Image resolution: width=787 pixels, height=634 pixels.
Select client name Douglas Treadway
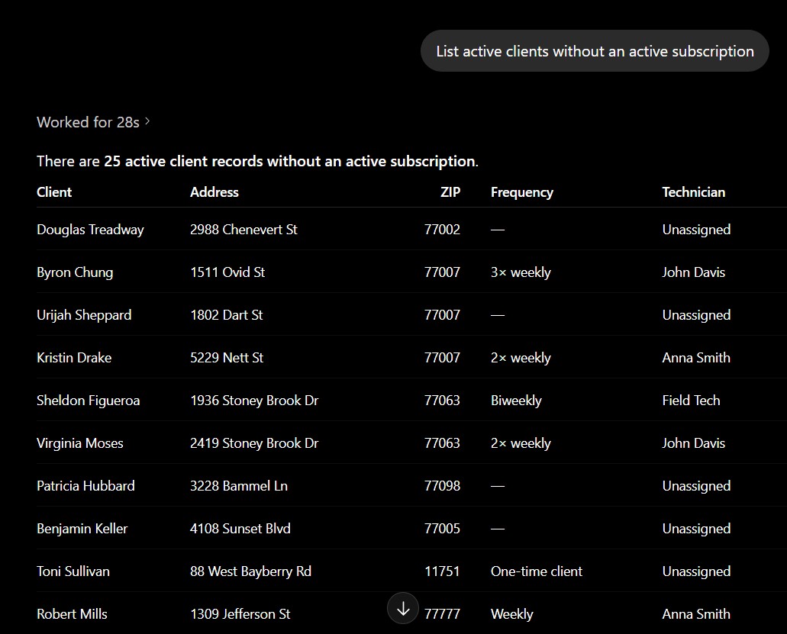click(90, 229)
